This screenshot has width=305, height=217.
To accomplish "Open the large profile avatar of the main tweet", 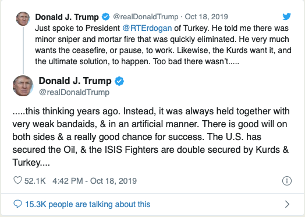I will [23, 86].
